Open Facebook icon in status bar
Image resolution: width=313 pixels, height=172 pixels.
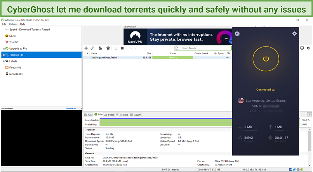[x=290, y=169]
